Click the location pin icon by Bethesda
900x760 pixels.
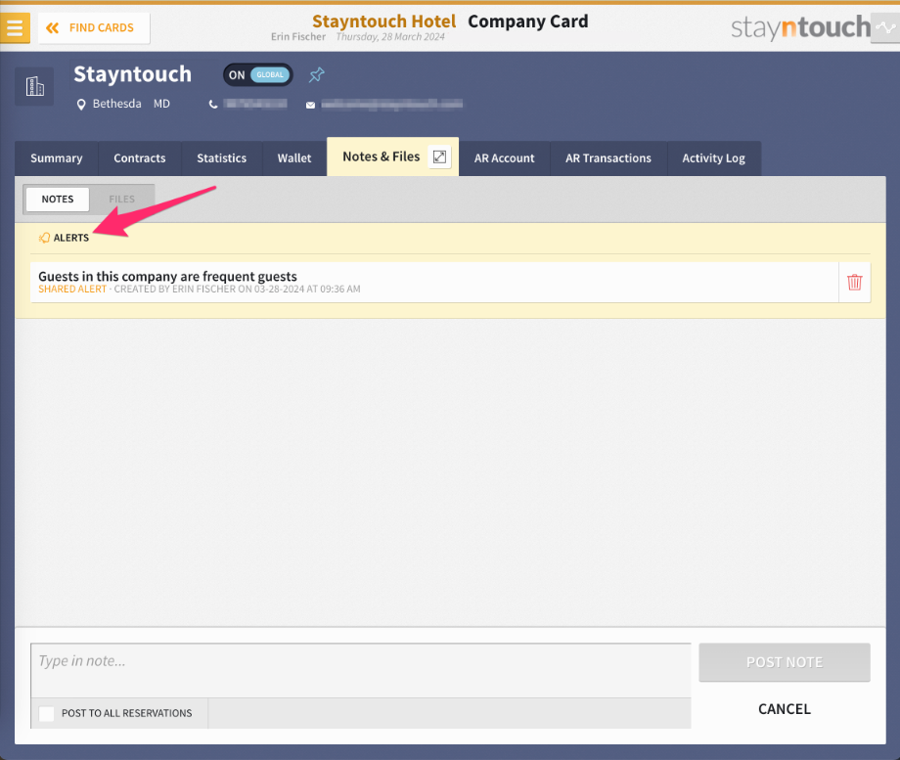click(x=81, y=105)
